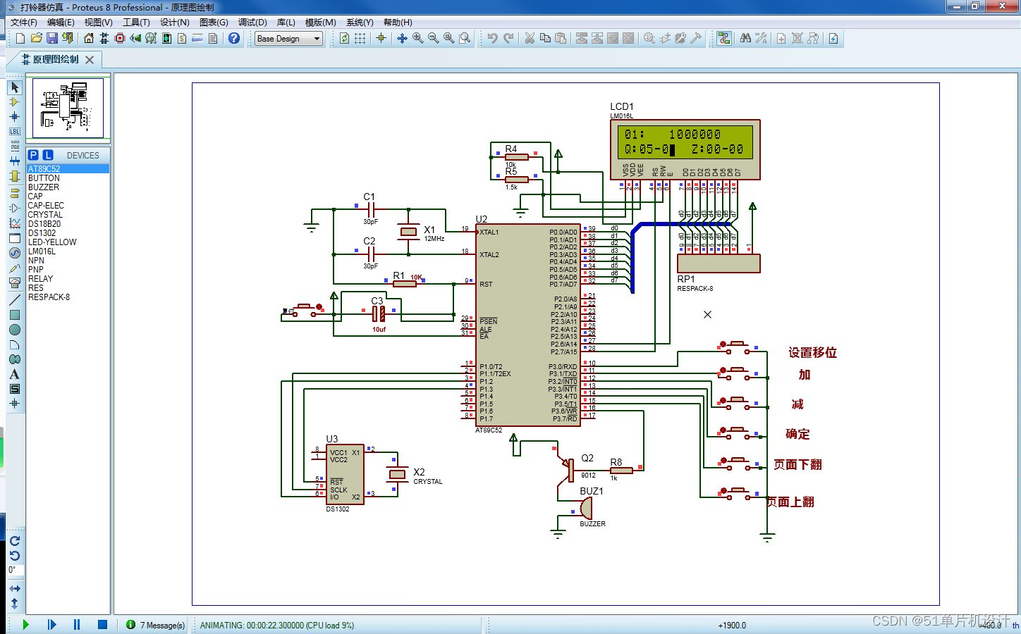
Task: Stop the simulation
Action: (102, 625)
